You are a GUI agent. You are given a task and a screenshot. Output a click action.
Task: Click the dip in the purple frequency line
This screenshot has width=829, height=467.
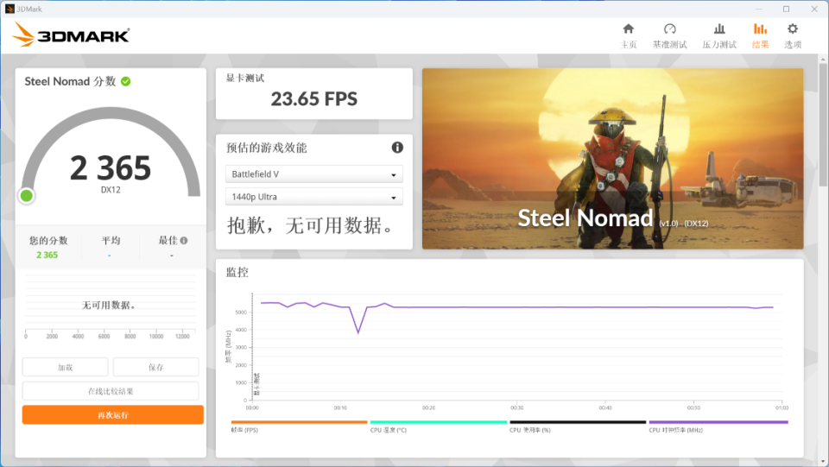[358, 331]
